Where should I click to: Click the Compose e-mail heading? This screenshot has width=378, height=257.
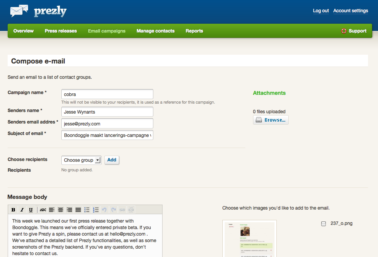click(x=38, y=61)
